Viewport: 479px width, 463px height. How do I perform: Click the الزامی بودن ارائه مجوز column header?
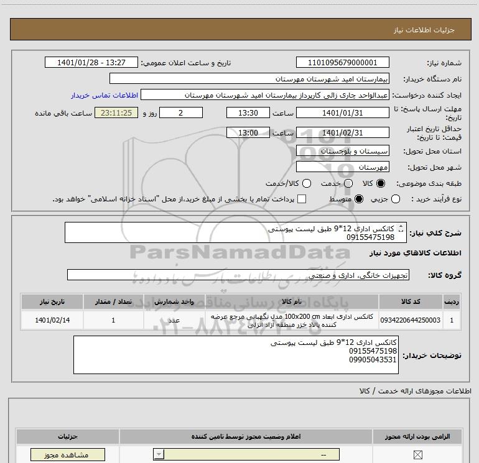417,436
